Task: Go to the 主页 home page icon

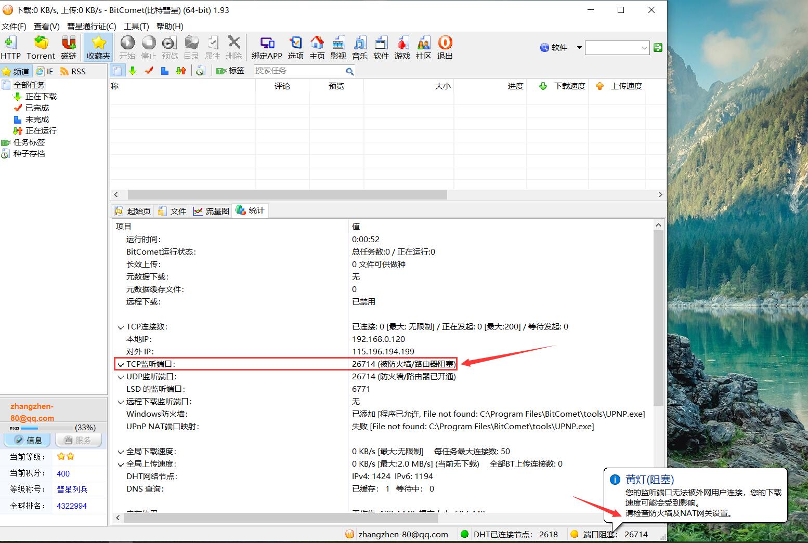Action: click(x=317, y=48)
